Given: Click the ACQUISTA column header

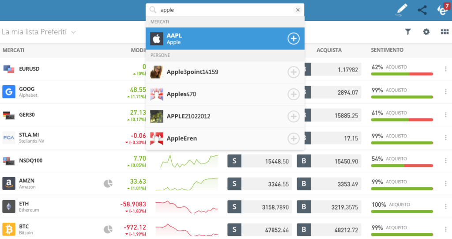Looking at the screenshot, I should (329, 50).
